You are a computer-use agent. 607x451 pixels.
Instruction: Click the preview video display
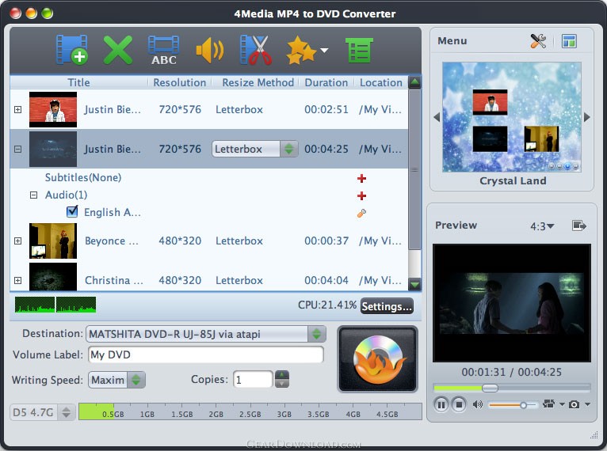512,303
